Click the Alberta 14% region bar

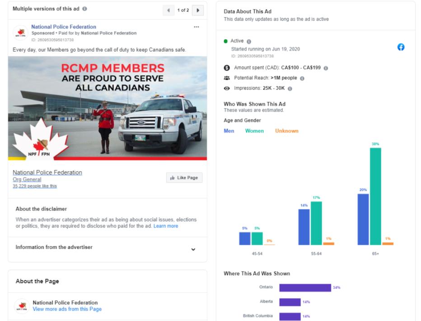(x=290, y=302)
